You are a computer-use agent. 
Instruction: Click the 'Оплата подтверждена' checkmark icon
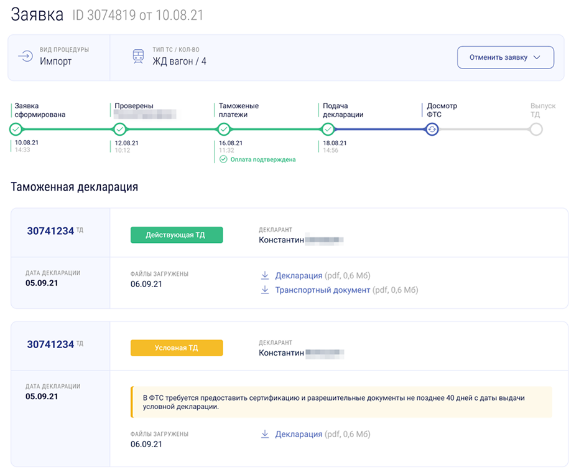[224, 159]
